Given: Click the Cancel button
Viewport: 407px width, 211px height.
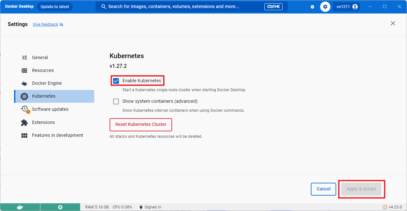Looking at the screenshot, I should click(x=323, y=189).
